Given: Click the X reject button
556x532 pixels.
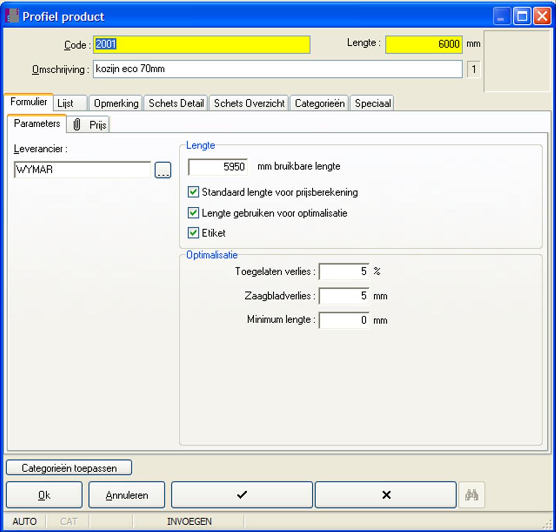Looking at the screenshot, I should pyautogui.click(x=386, y=495).
